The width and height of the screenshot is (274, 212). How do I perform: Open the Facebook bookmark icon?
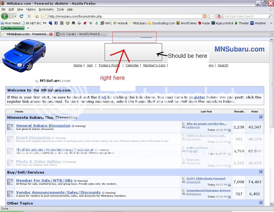[x=56, y=23]
